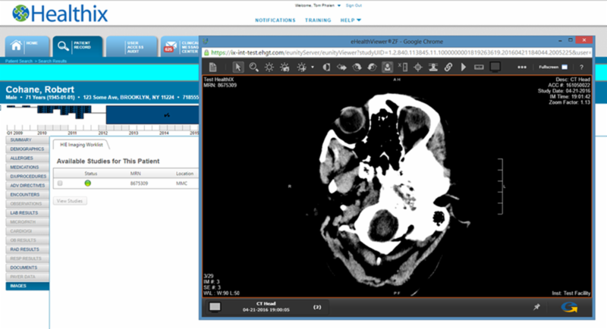The width and height of the screenshot is (607, 329).
Task: Open the viewer help question mark
Action: (581, 67)
